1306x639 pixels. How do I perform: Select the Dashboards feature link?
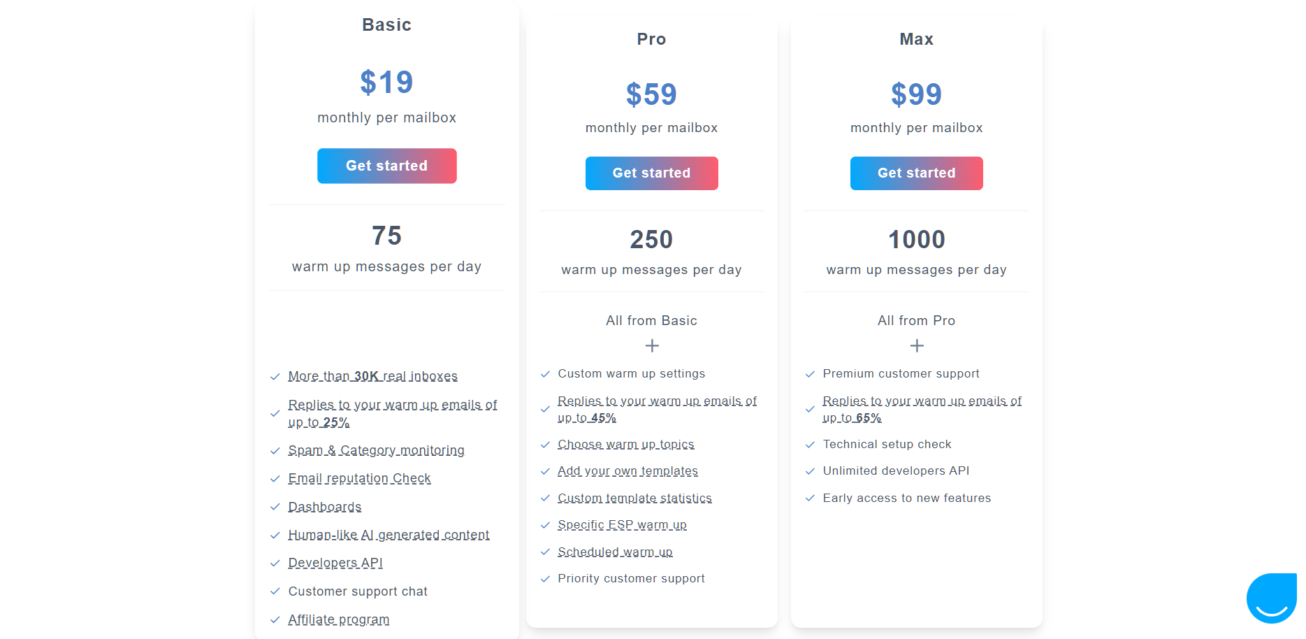click(x=325, y=507)
